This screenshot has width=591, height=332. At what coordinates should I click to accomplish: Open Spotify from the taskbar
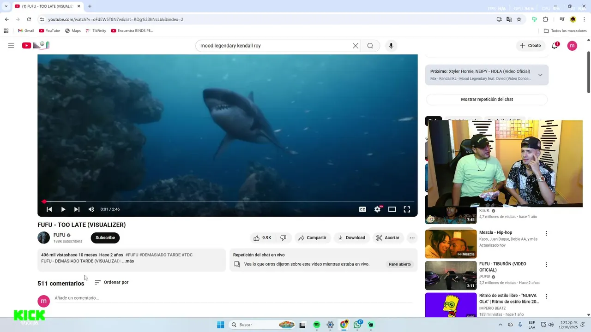point(316,325)
